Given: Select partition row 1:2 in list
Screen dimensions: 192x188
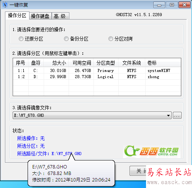Looking at the screenshot, I should 97,77.
